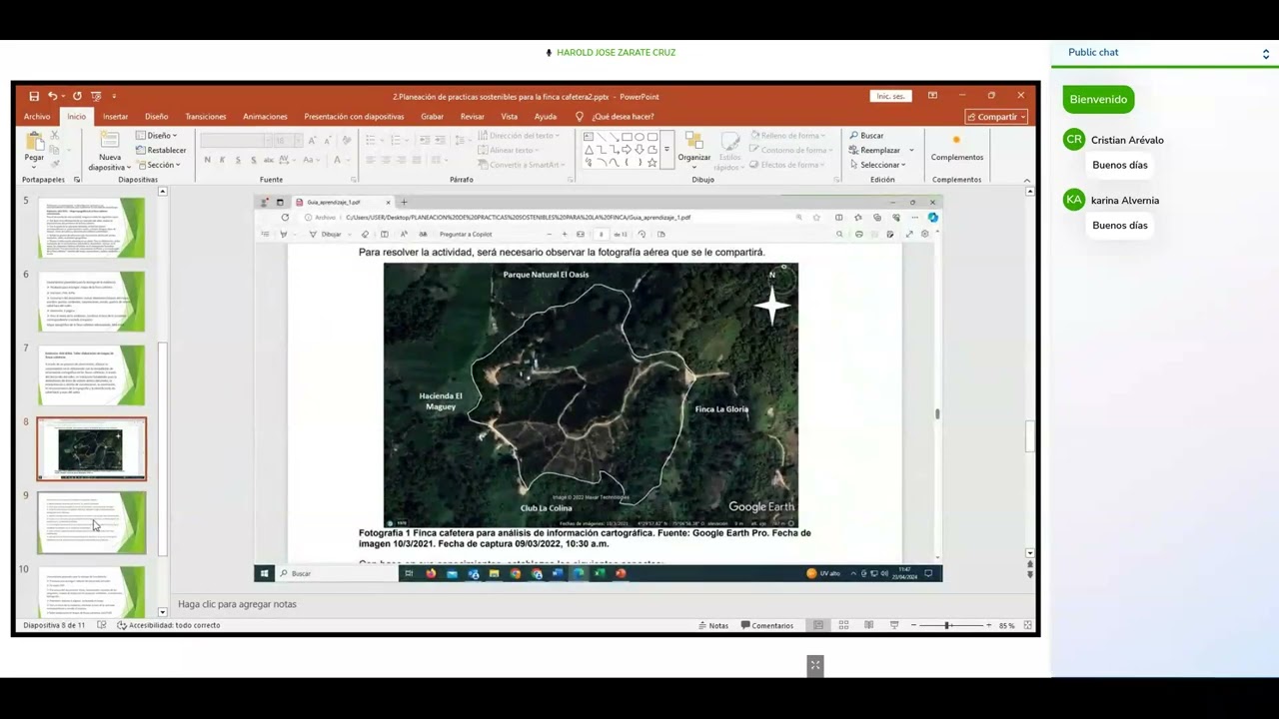Click the Inic. ses. sign-in button
The width and height of the screenshot is (1279, 719).
tap(890, 96)
